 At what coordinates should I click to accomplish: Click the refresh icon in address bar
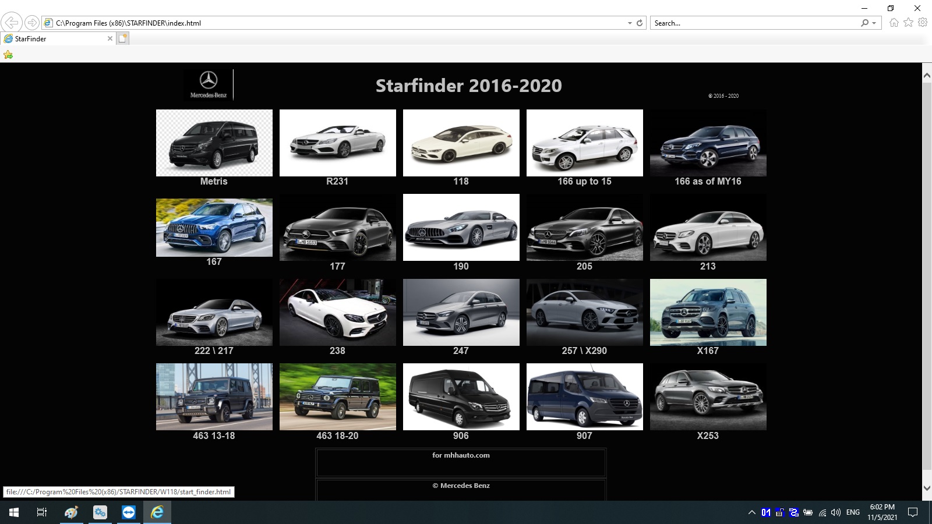click(640, 23)
